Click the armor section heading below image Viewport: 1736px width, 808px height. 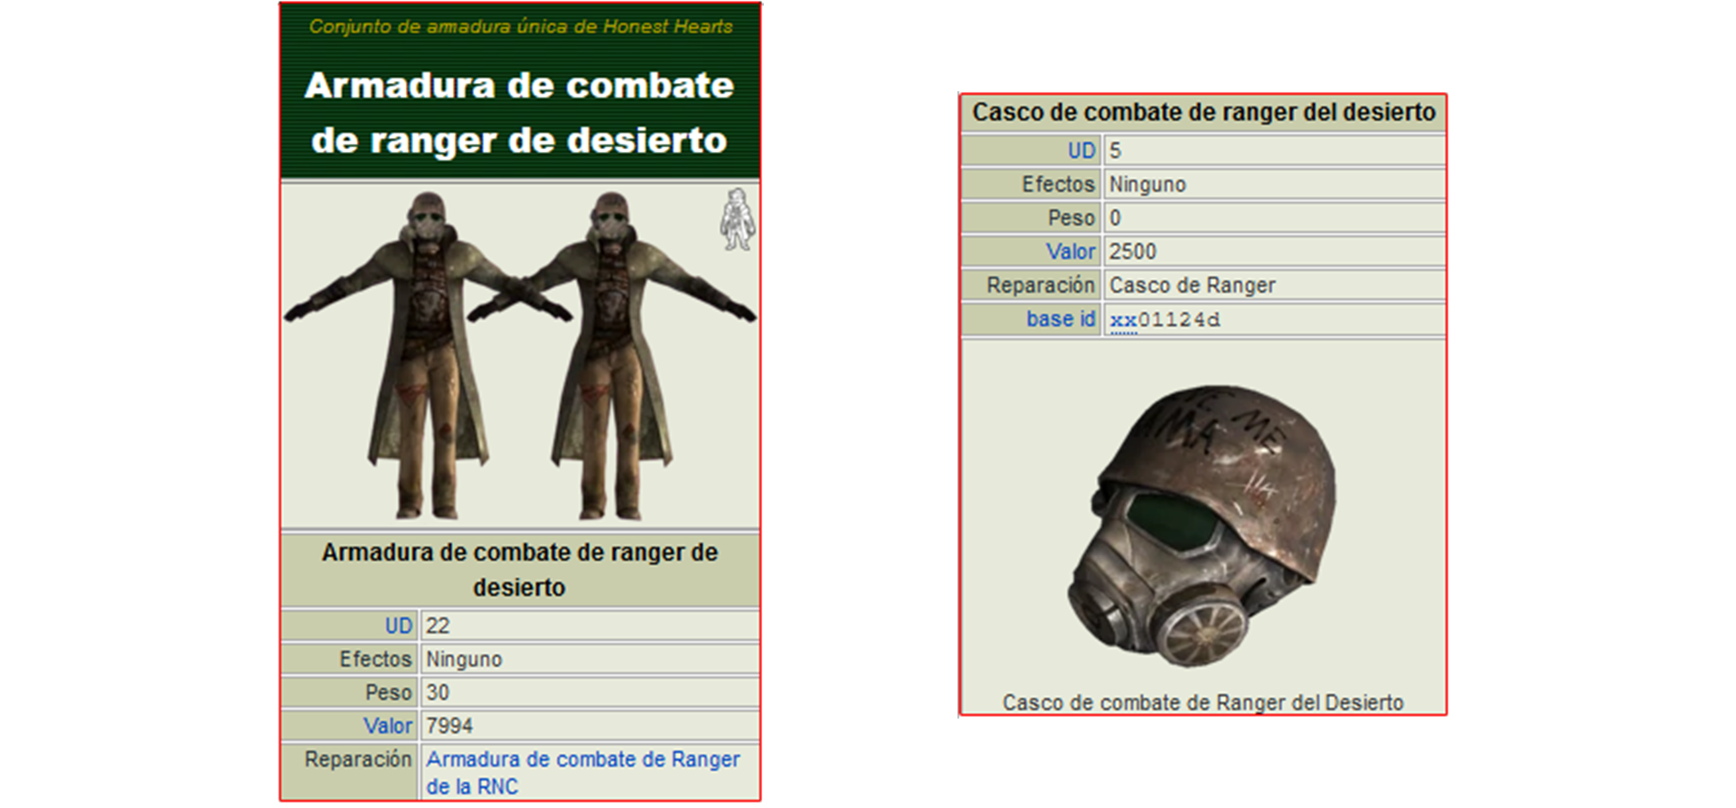tap(520, 569)
